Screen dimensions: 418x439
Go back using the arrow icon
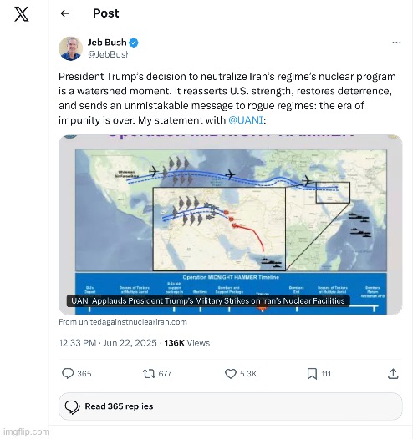65,13
